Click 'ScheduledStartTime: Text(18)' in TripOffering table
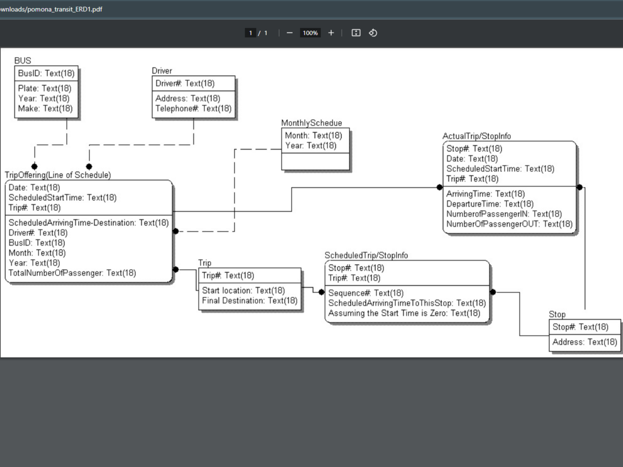The image size is (623, 467). coord(62,197)
